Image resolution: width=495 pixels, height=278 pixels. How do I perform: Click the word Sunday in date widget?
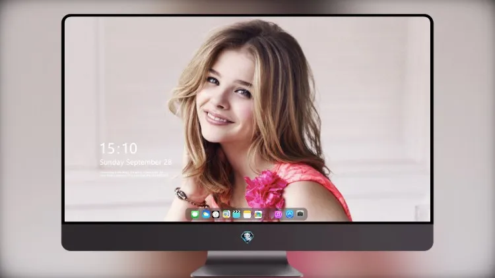pyautogui.click(x=112, y=162)
